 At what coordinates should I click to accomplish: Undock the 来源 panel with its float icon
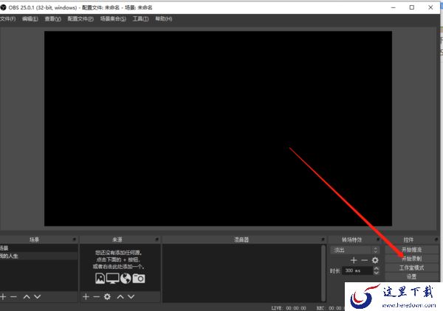click(x=157, y=240)
